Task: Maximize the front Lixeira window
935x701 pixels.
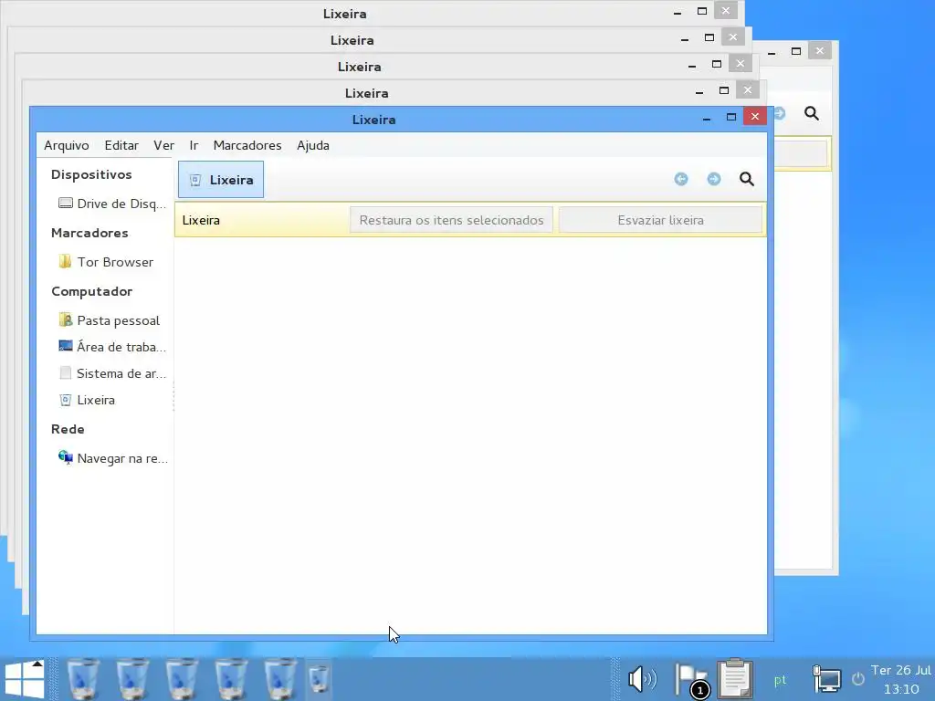Action: 731,117
